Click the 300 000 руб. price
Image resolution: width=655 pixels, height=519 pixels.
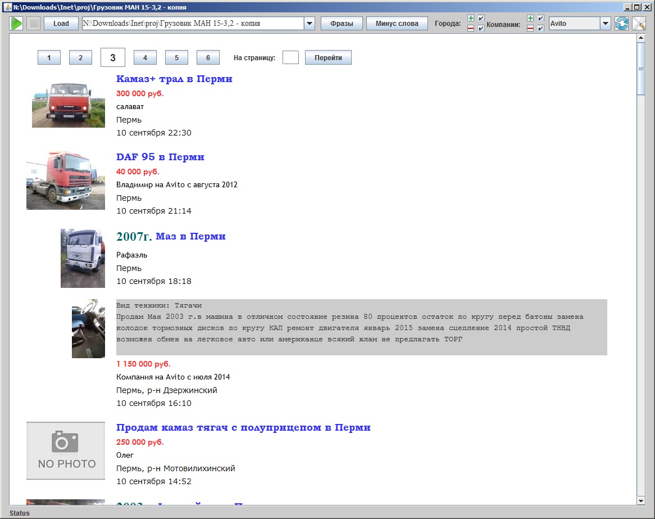(x=140, y=94)
